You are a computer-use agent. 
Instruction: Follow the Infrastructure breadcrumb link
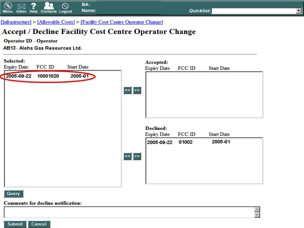(16, 22)
